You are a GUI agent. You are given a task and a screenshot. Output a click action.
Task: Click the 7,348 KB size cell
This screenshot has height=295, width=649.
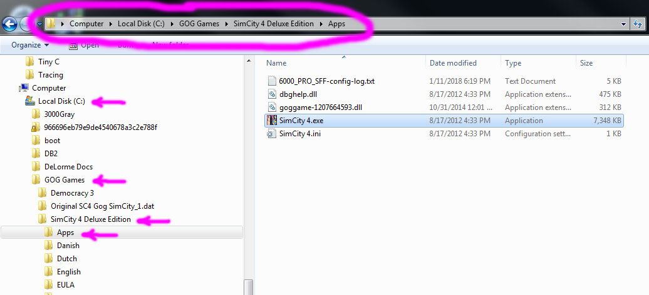click(607, 121)
